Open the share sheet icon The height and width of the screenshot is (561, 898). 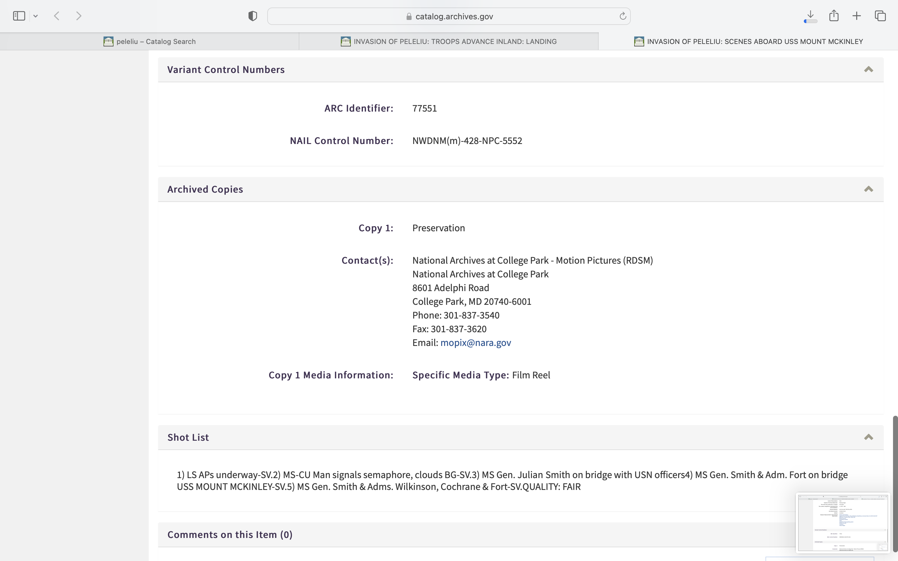(x=834, y=16)
